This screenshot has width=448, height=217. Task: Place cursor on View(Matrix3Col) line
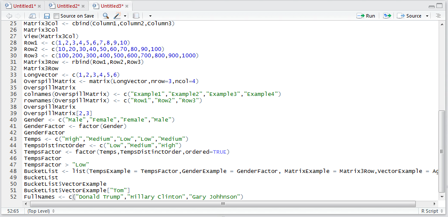pyautogui.click(x=51, y=36)
